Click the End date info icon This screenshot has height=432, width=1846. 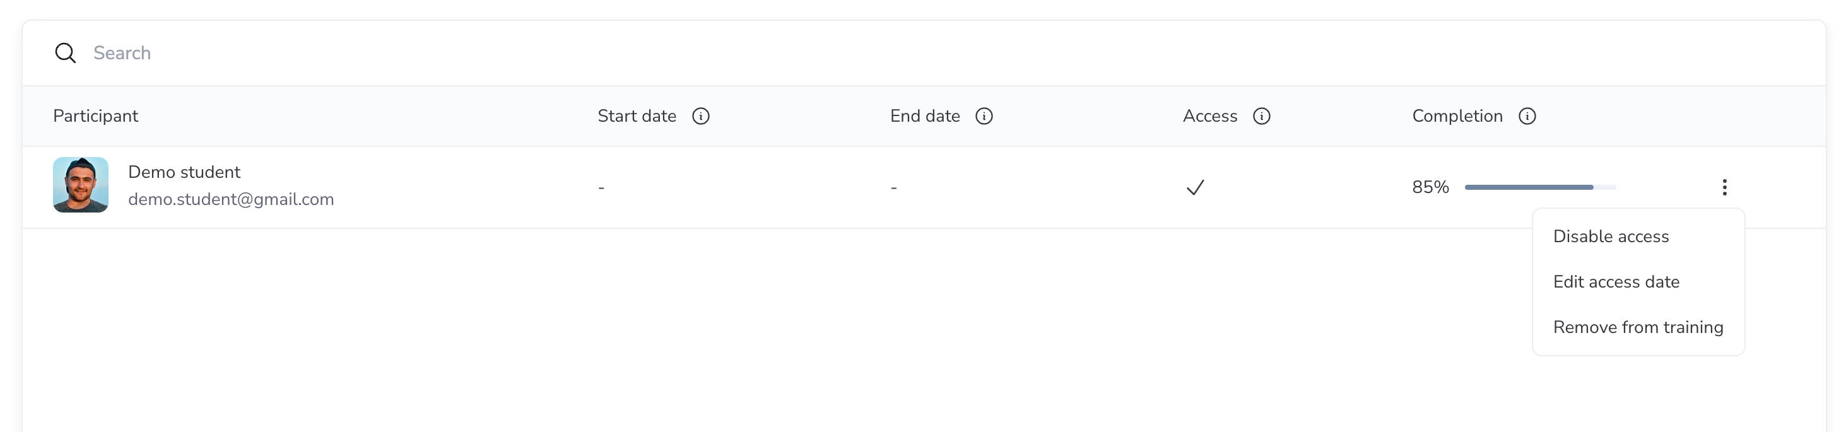click(984, 116)
